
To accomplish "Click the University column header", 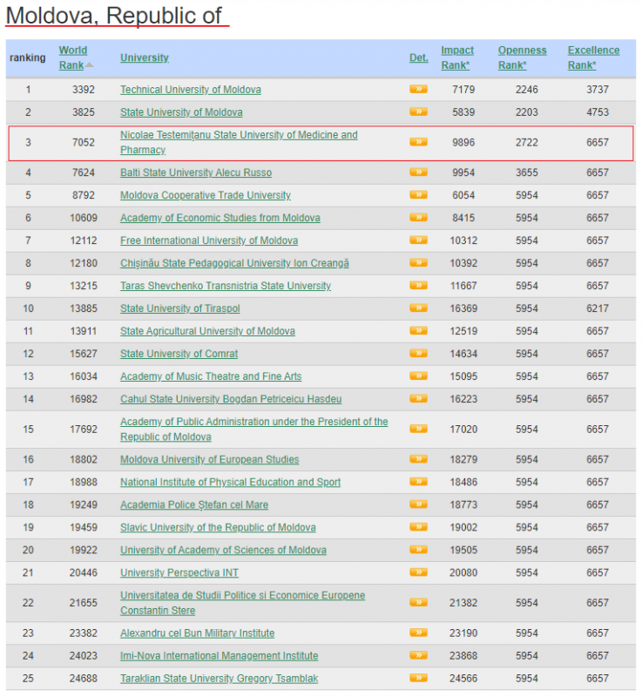I will pos(145,58).
